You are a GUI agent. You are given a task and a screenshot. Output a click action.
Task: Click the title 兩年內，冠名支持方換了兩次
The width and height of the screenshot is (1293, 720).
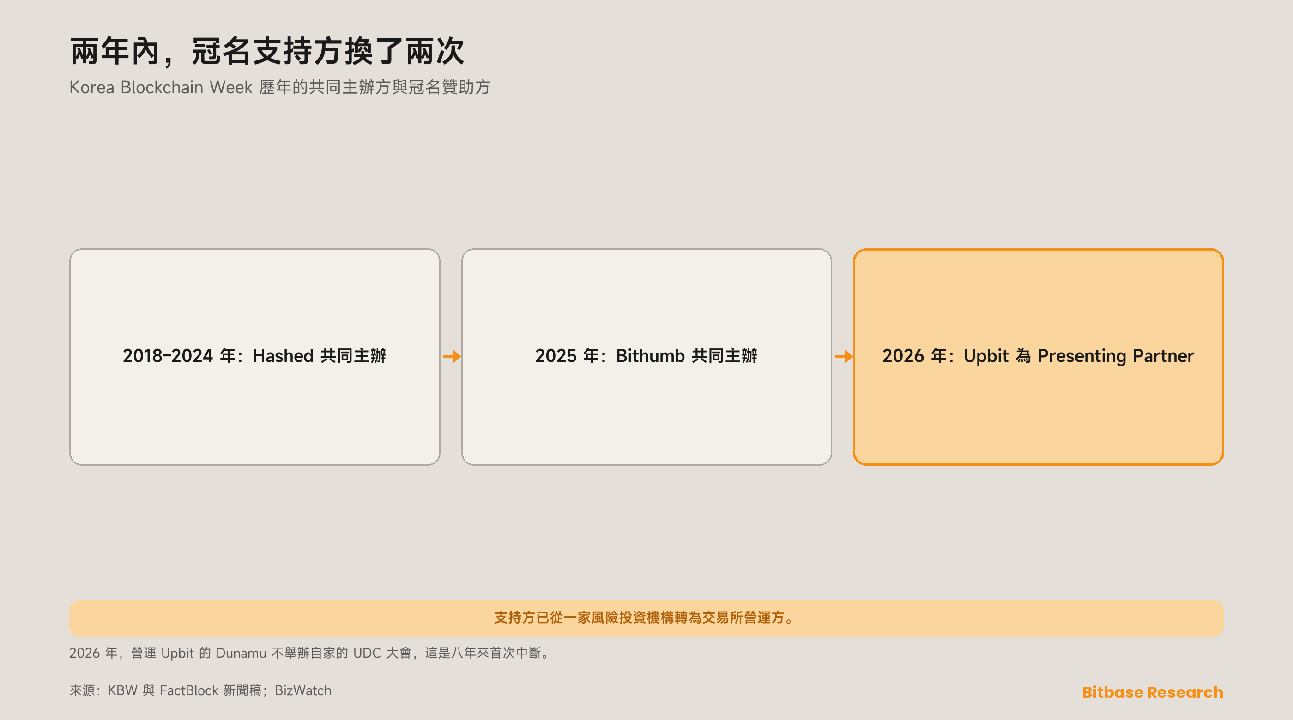pos(267,51)
